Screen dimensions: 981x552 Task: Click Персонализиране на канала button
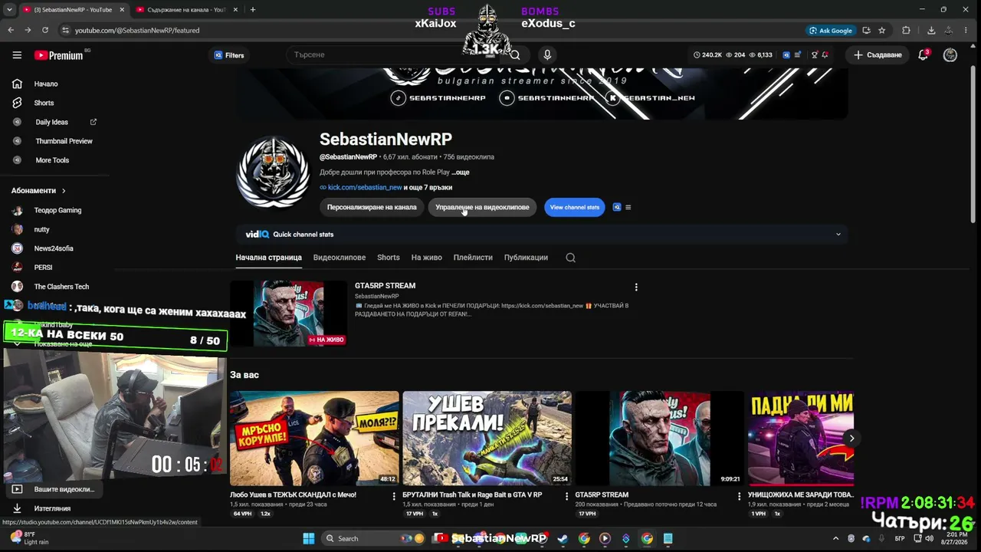pyautogui.click(x=372, y=207)
